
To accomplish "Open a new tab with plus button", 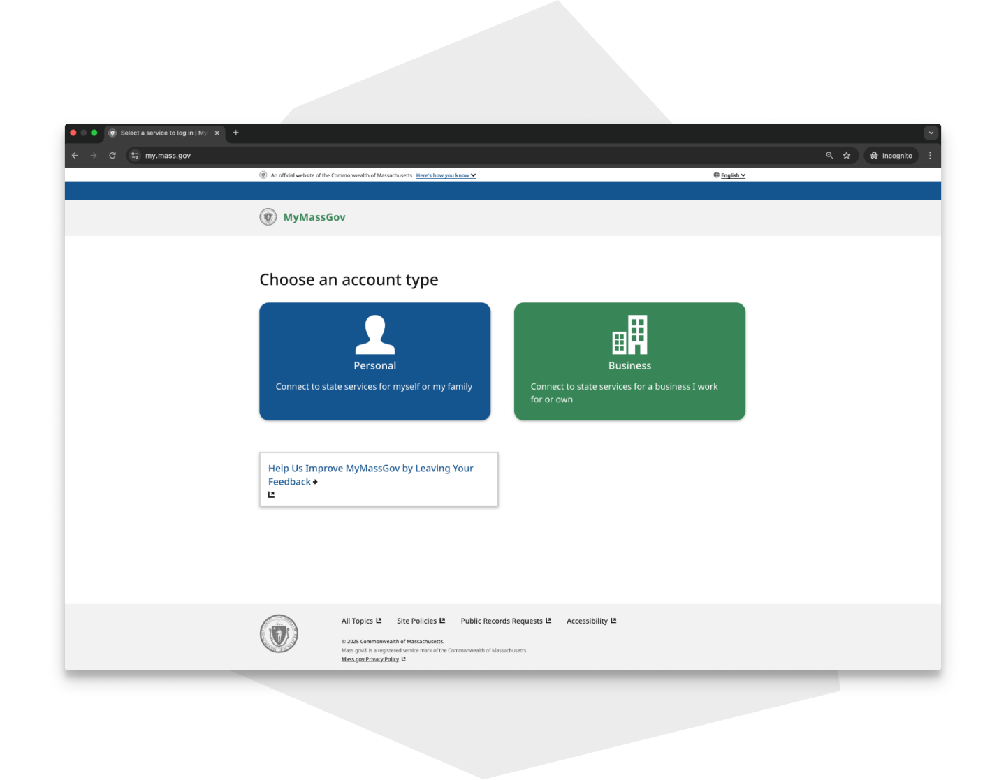I will pyautogui.click(x=235, y=133).
